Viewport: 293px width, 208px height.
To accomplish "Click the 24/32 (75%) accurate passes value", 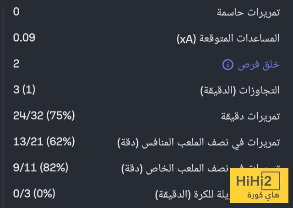I will (43, 116).
